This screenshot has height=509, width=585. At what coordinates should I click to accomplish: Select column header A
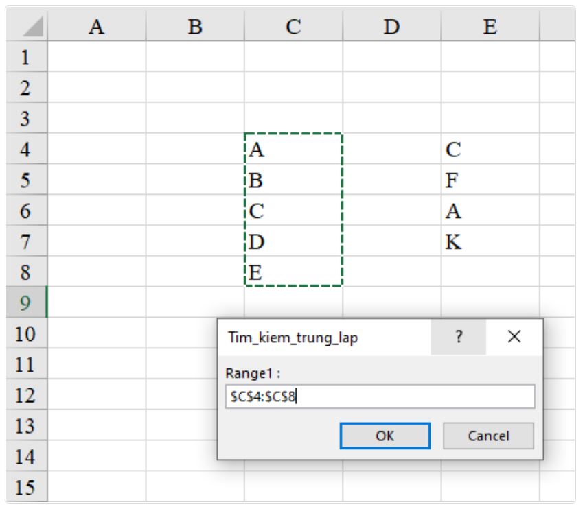point(98,26)
